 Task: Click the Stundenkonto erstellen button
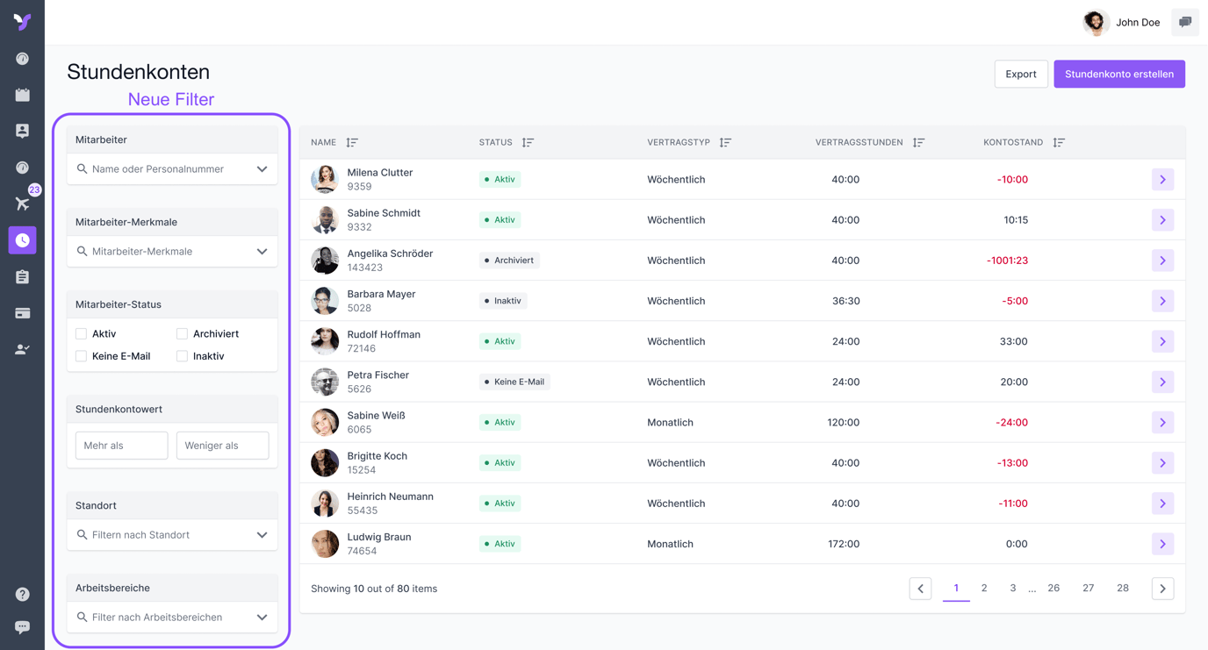tap(1118, 75)
